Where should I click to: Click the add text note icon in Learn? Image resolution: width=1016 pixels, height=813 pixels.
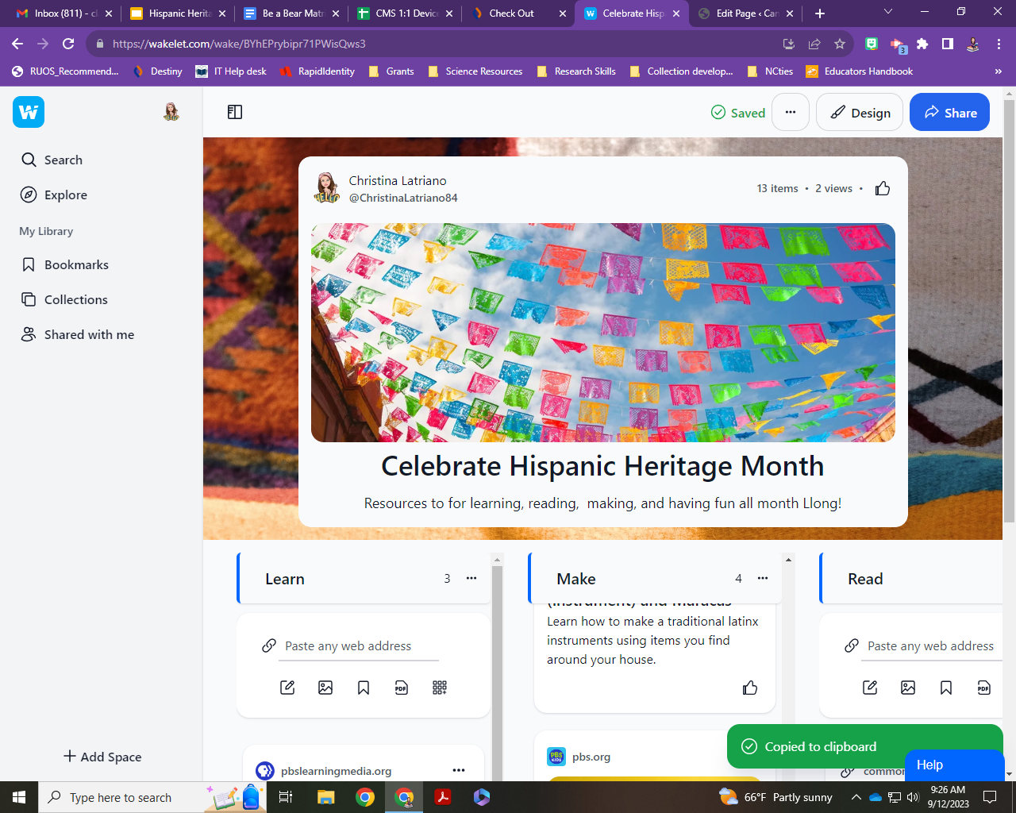pyautogui.click(x=287, y=688)
